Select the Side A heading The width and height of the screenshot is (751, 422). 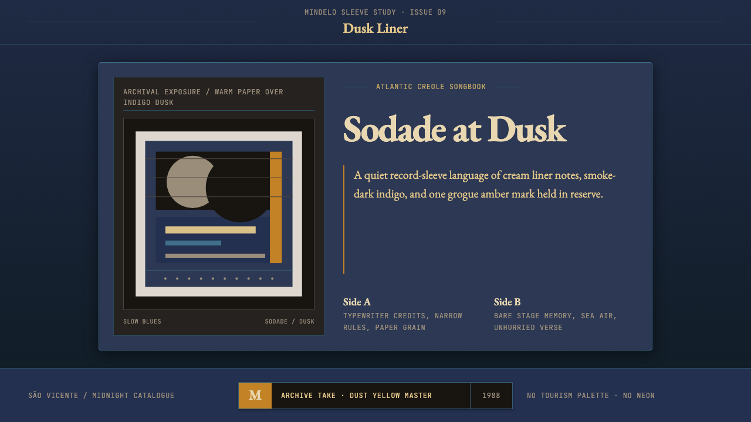click(357, 302)
